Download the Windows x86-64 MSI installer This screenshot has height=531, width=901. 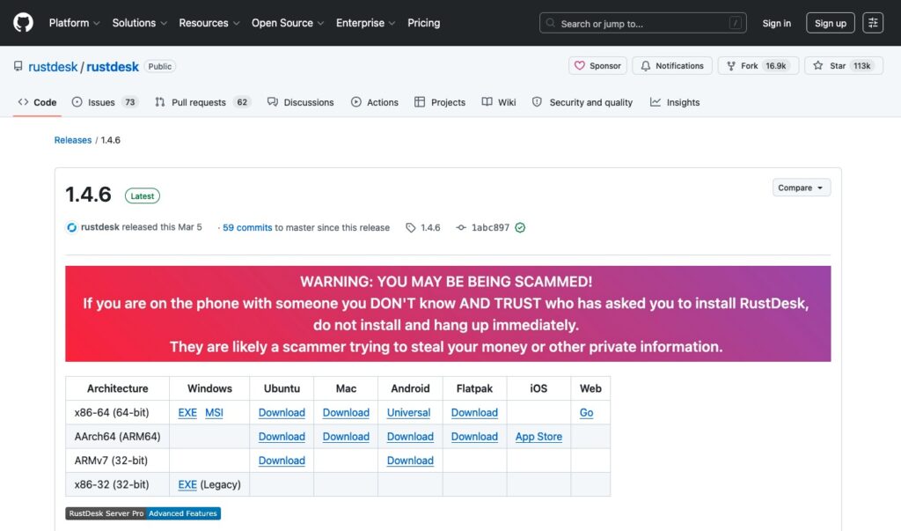point(215,413)
